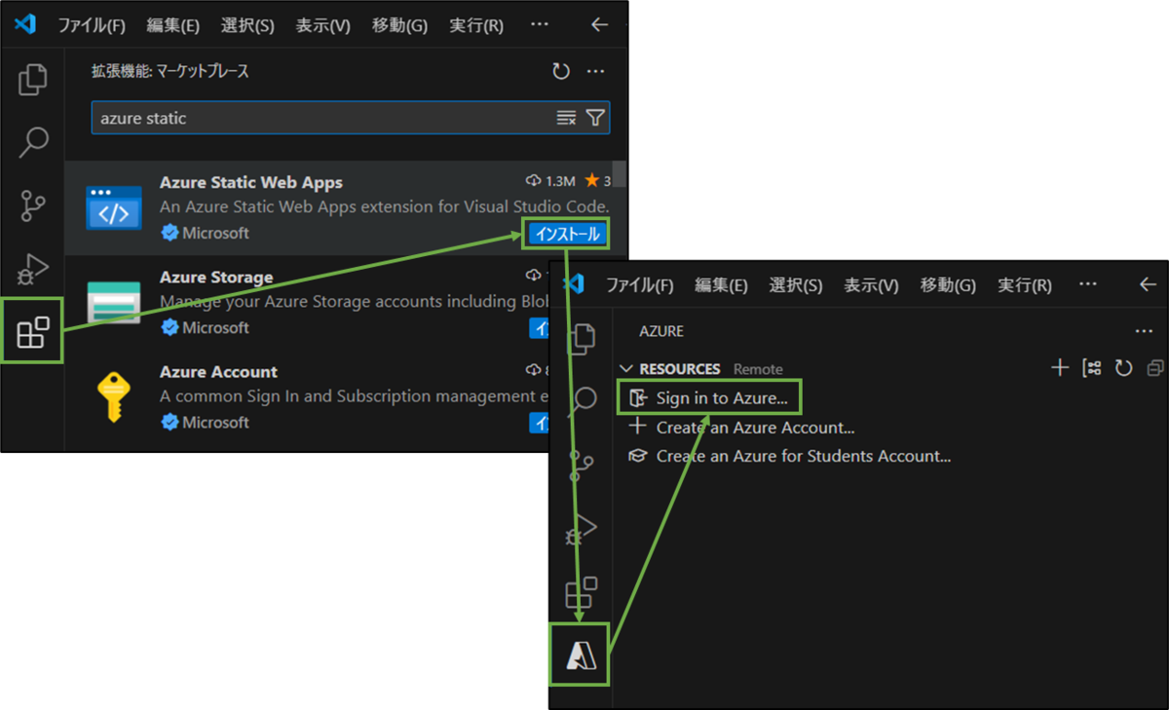
Task: Open 編集(E) menu in left window
Action: 173,25
